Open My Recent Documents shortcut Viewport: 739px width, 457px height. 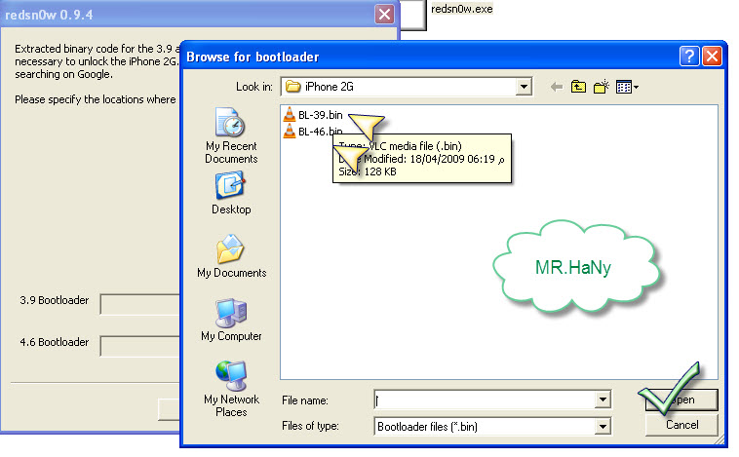pos(230,136)
